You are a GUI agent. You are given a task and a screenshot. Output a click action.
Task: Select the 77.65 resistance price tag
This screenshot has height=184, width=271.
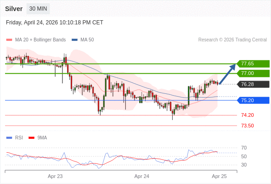click(x=253, y=63)
